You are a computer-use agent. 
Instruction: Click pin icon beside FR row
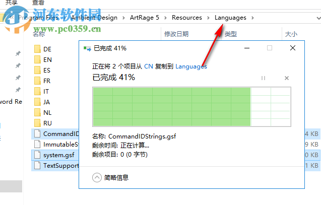[x=18, y=78]
